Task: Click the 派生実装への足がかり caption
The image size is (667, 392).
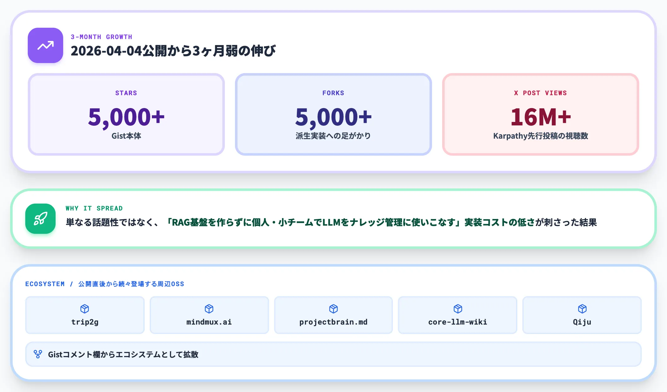Action: point(333,136)
